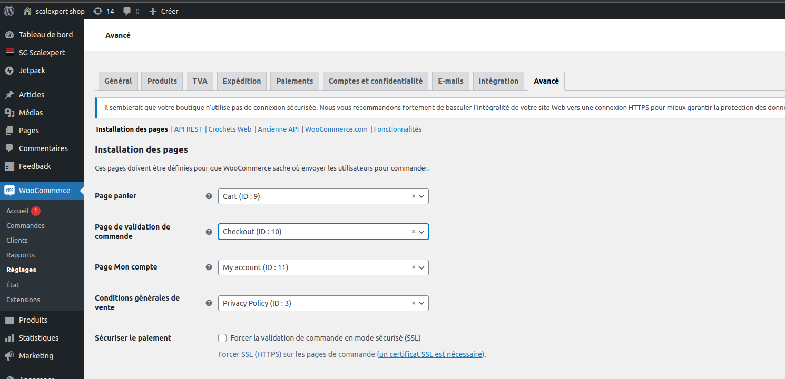Open État in the WooCommerce submenu
This screenshot has width=785, height=379.
coord(13,285)
